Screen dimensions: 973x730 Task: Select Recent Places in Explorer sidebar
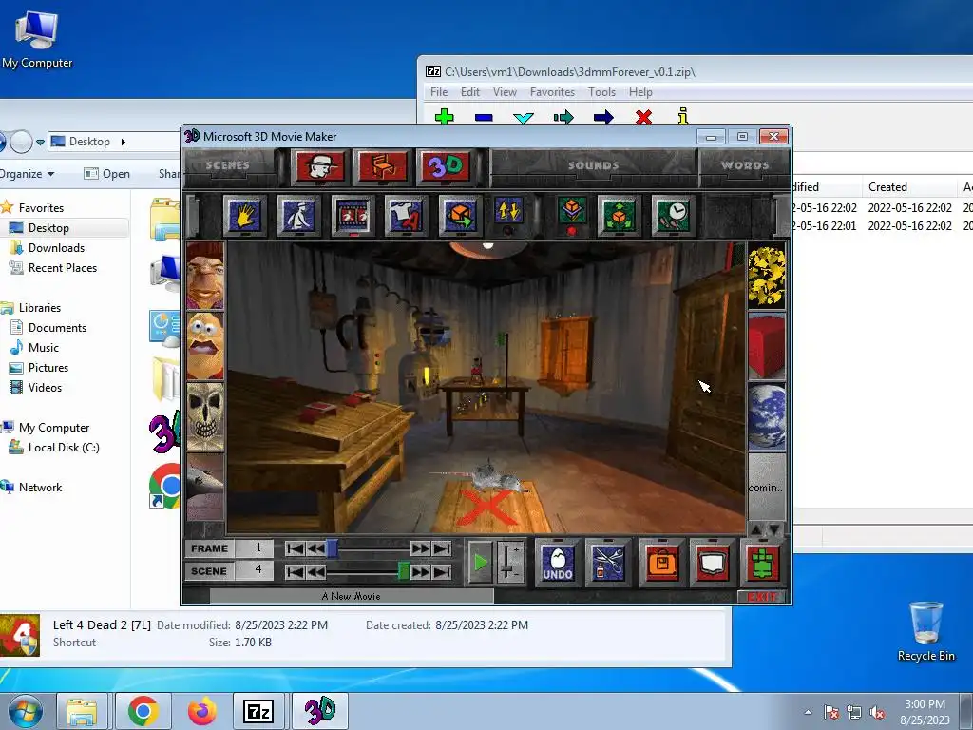click(62, 267)
